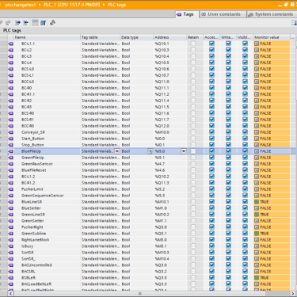This screenshot has width=297, height=297.
Task: Click the Export tags toolbar icon
Action: coord(17,23)
